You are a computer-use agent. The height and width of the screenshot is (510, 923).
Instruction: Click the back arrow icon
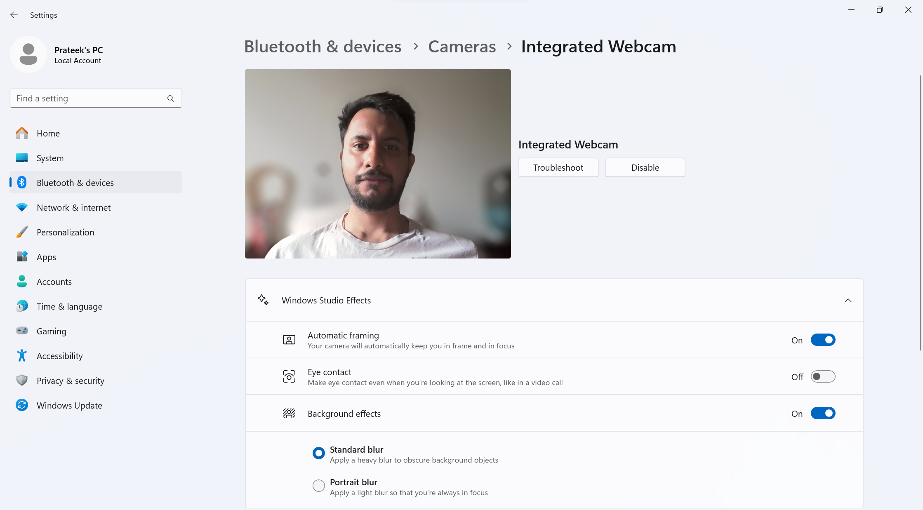pyautogui.click(x=14, y=15)
